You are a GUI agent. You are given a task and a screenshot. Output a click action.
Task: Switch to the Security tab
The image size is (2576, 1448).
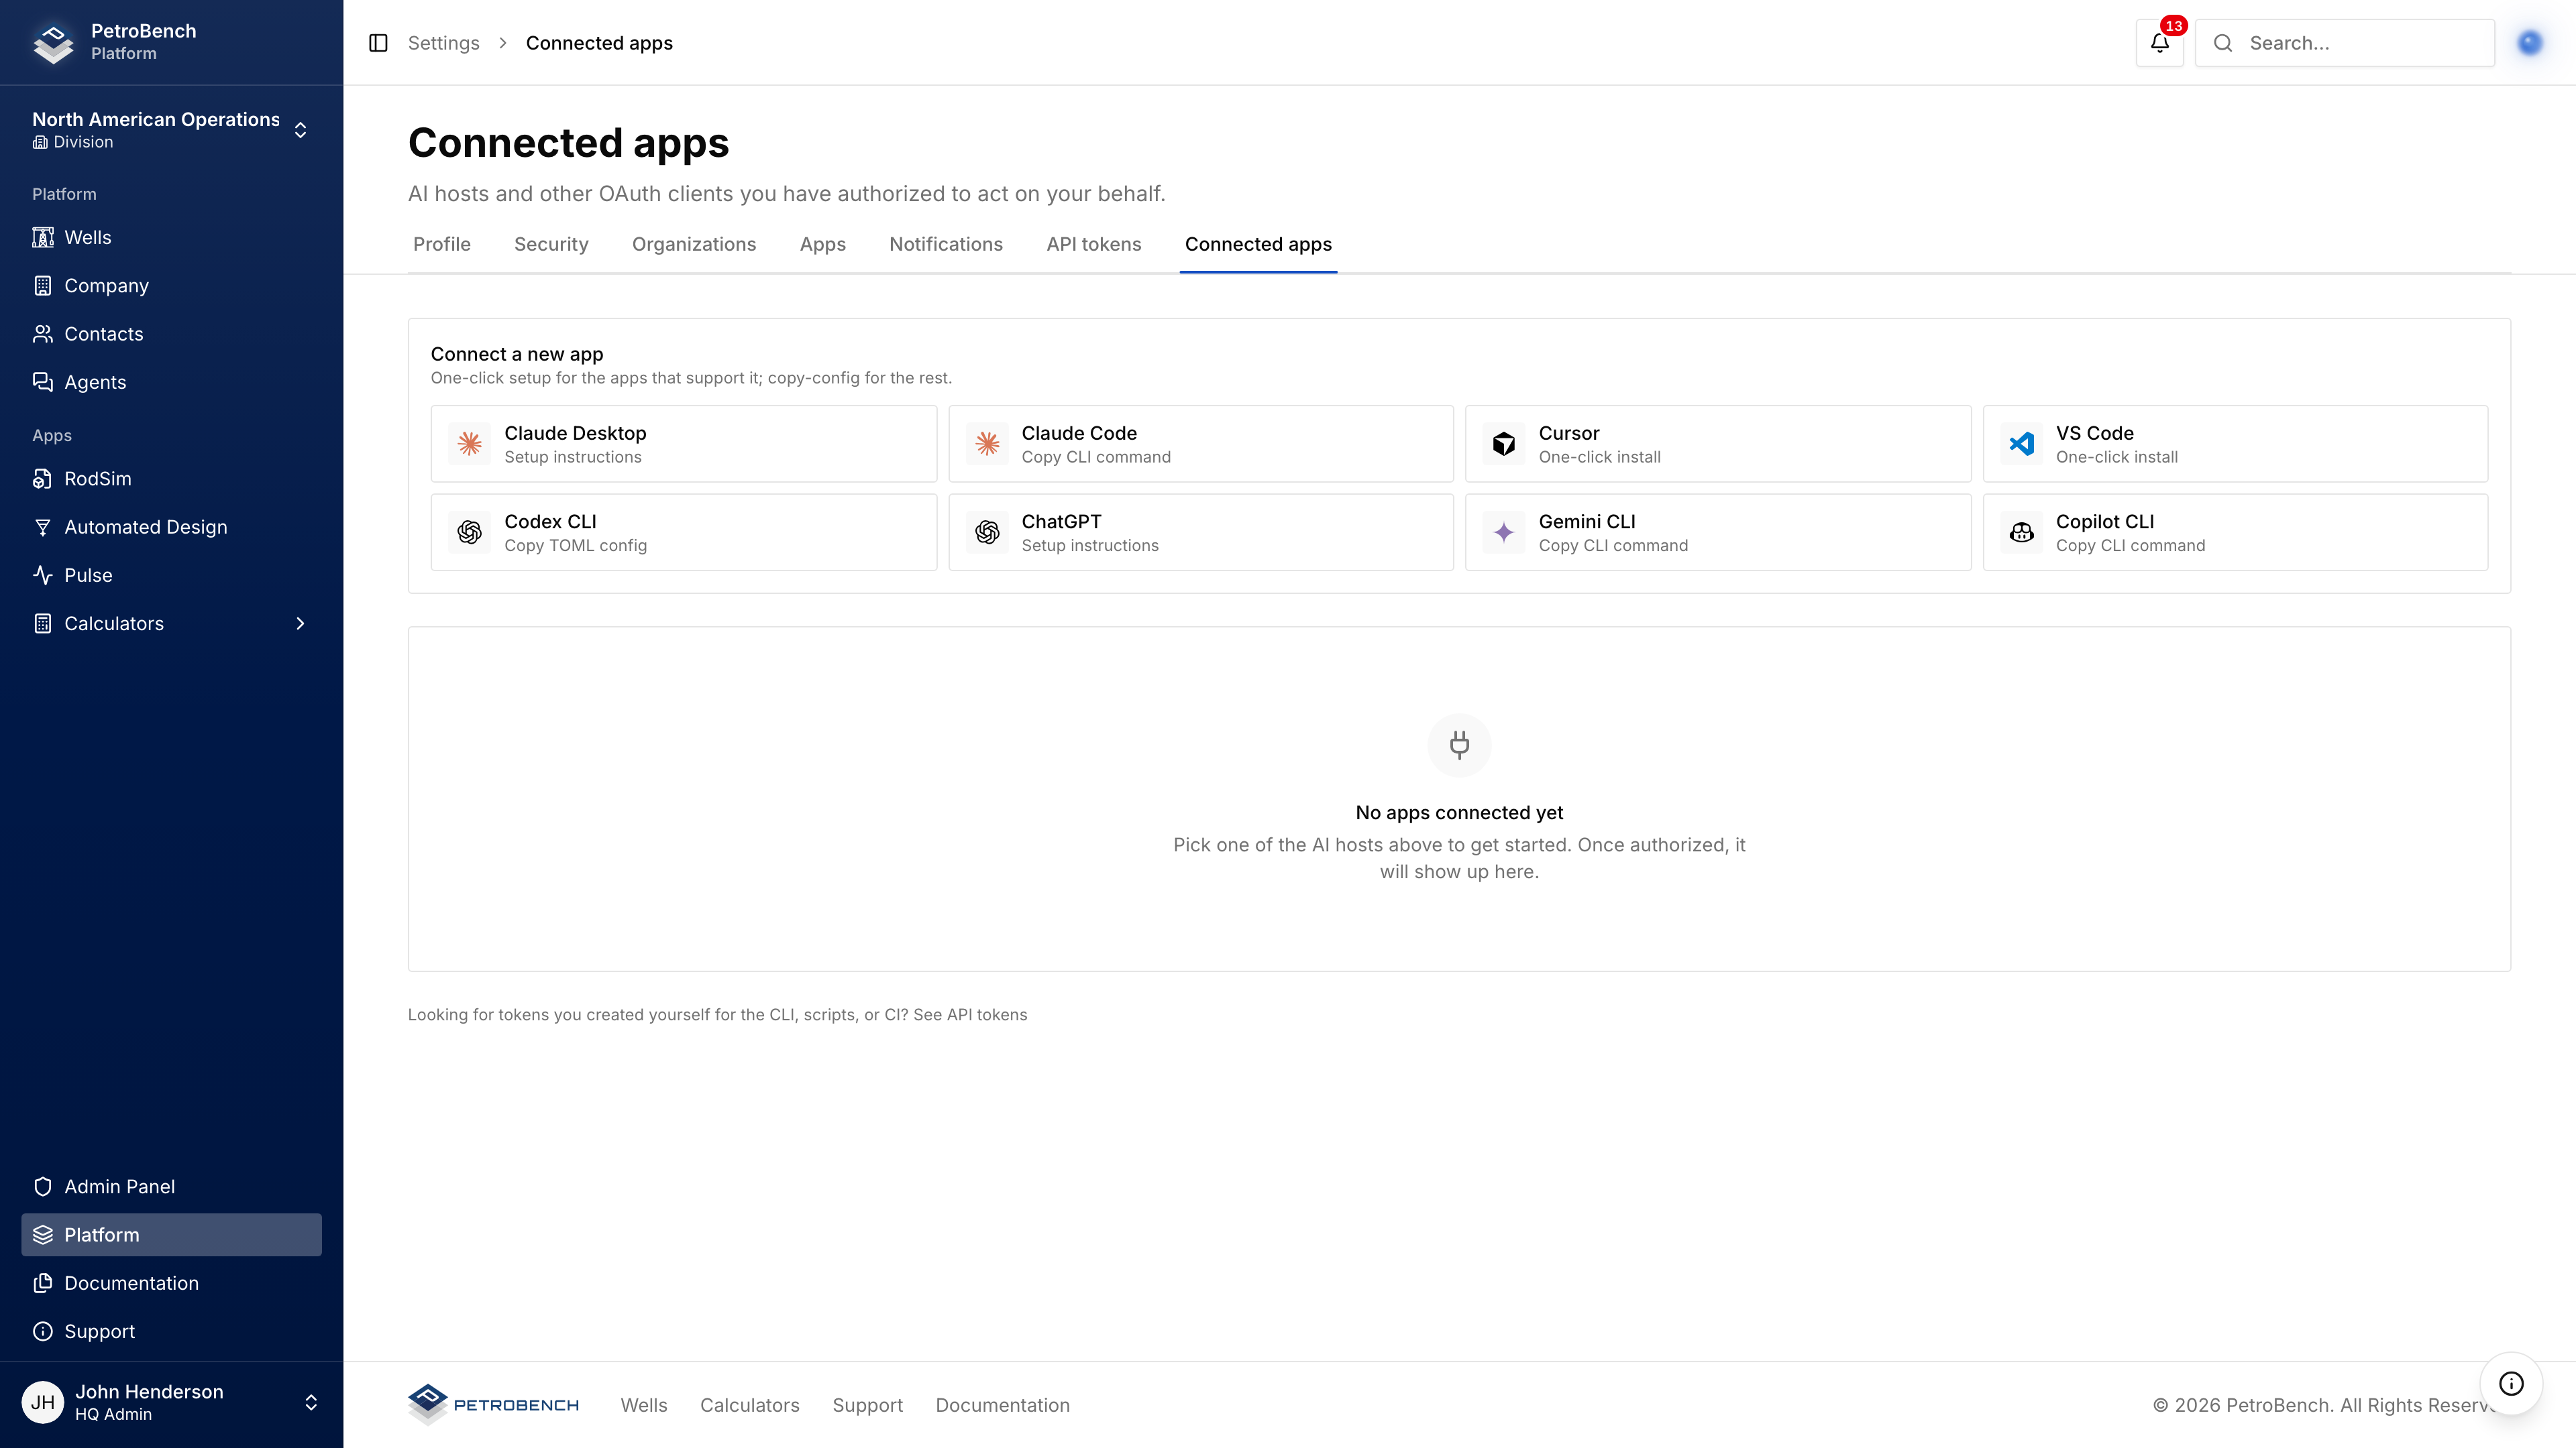click(551, 245)
